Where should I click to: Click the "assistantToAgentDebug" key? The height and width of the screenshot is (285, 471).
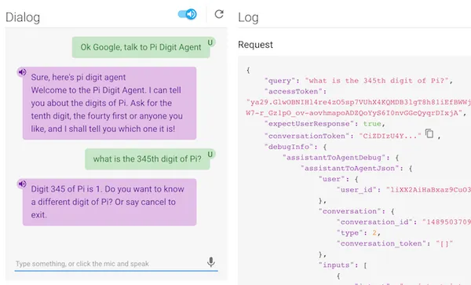(x=334, y=157)
